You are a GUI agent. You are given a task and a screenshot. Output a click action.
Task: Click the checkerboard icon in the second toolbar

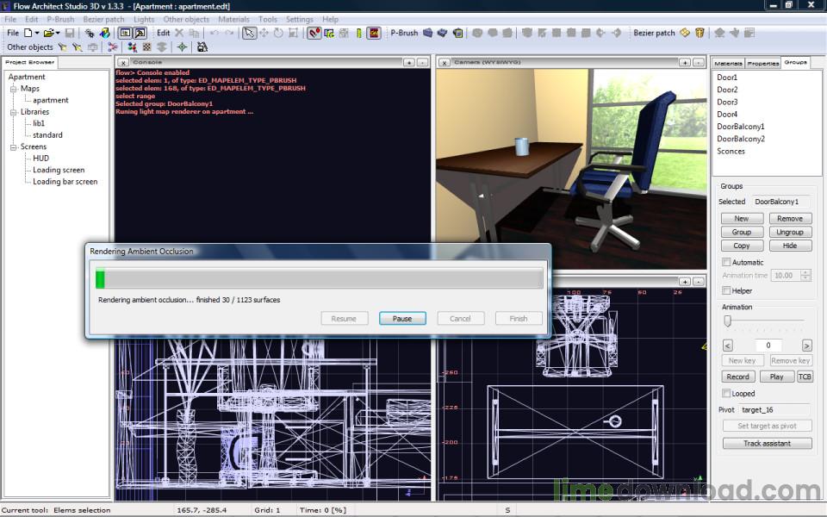147,47
